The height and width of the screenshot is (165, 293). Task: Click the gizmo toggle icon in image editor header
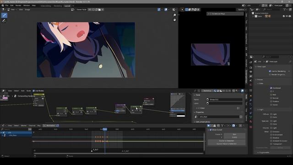point(159,10)
